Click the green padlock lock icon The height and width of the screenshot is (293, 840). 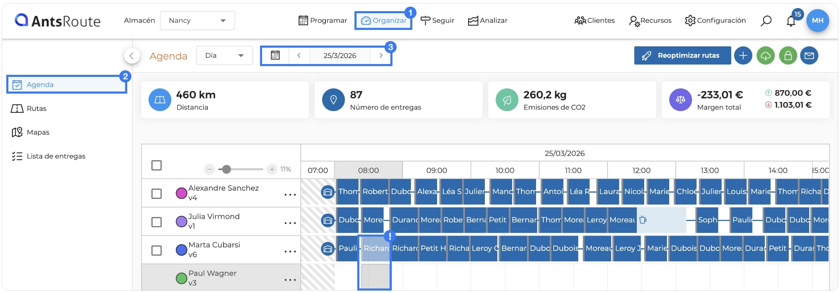[x=788, y=56]
